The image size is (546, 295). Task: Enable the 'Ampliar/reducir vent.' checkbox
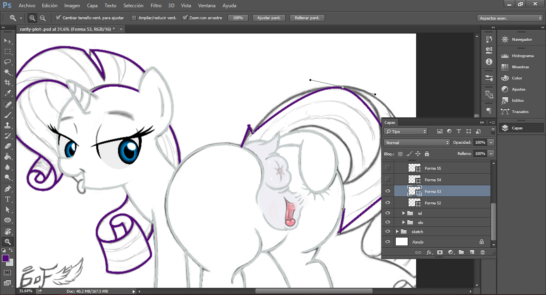[134, 18]
